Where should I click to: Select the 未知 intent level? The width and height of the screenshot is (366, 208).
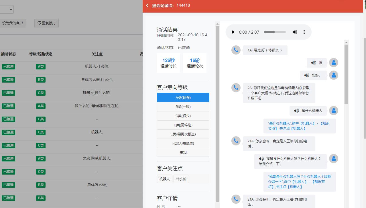[183, 152]
